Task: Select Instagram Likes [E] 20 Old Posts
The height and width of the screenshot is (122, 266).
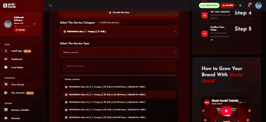Action: pyautogui.click(x=119, y=94)
